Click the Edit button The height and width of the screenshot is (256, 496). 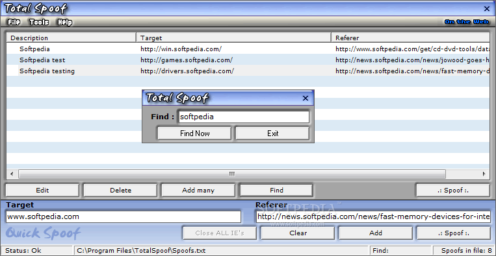42,191
